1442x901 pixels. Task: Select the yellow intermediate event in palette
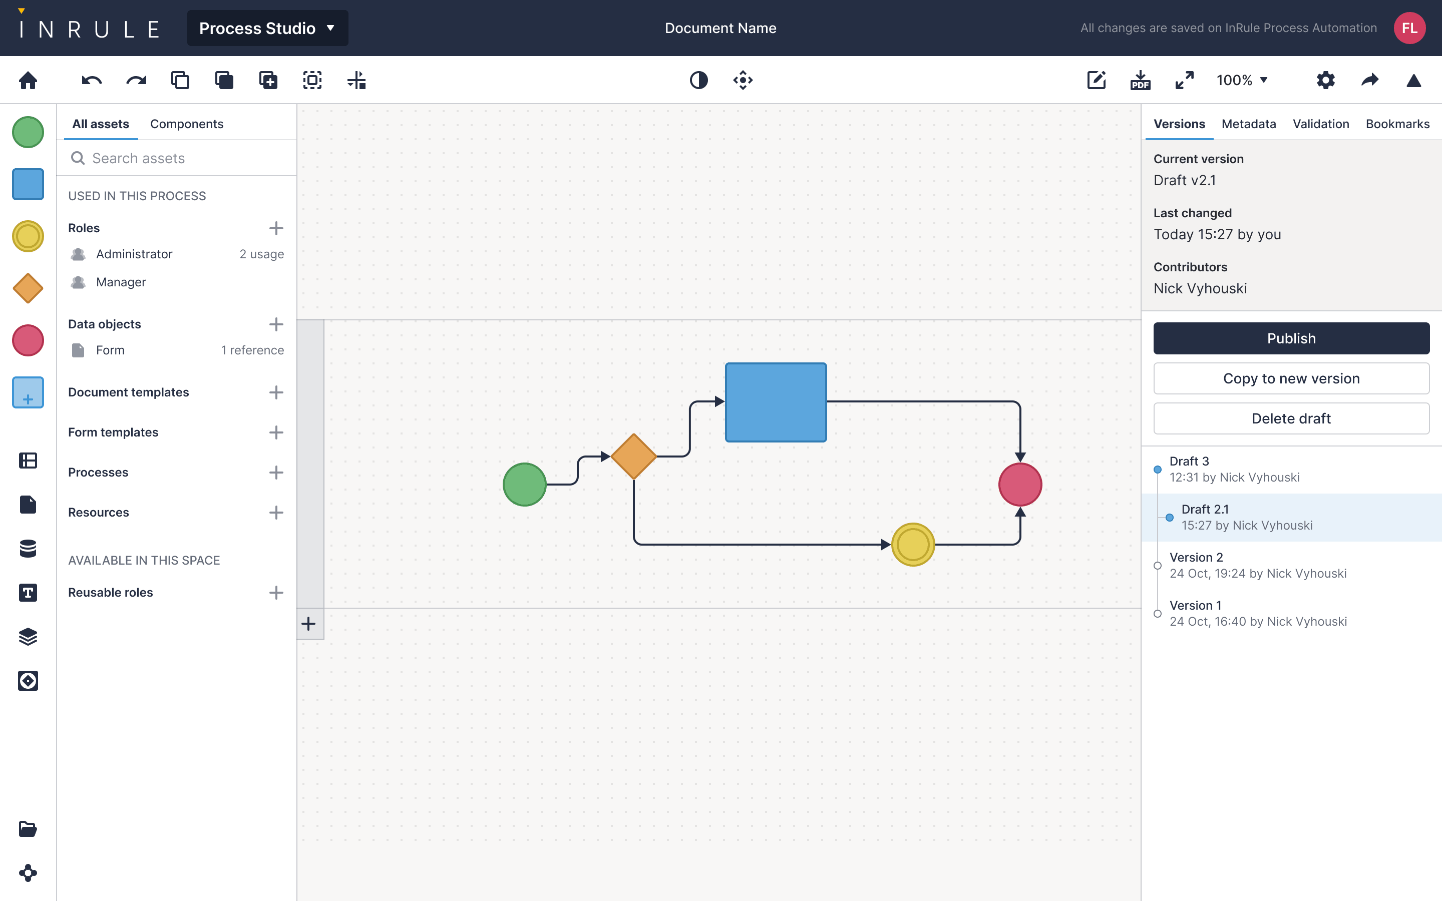pyautogui.click(x=28, y=236)
